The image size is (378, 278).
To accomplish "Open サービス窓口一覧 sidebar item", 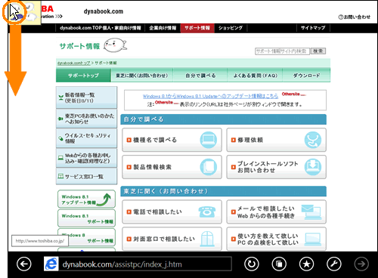I will tap(86, 176).
